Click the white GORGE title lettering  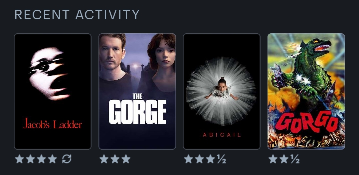pyautogui.click(x=137, y=112)
